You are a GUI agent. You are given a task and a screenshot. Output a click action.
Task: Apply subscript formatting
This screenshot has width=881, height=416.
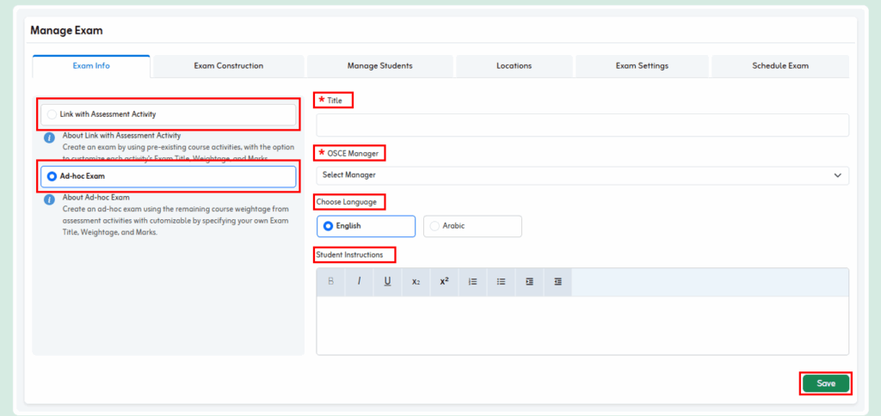[416, 281]
